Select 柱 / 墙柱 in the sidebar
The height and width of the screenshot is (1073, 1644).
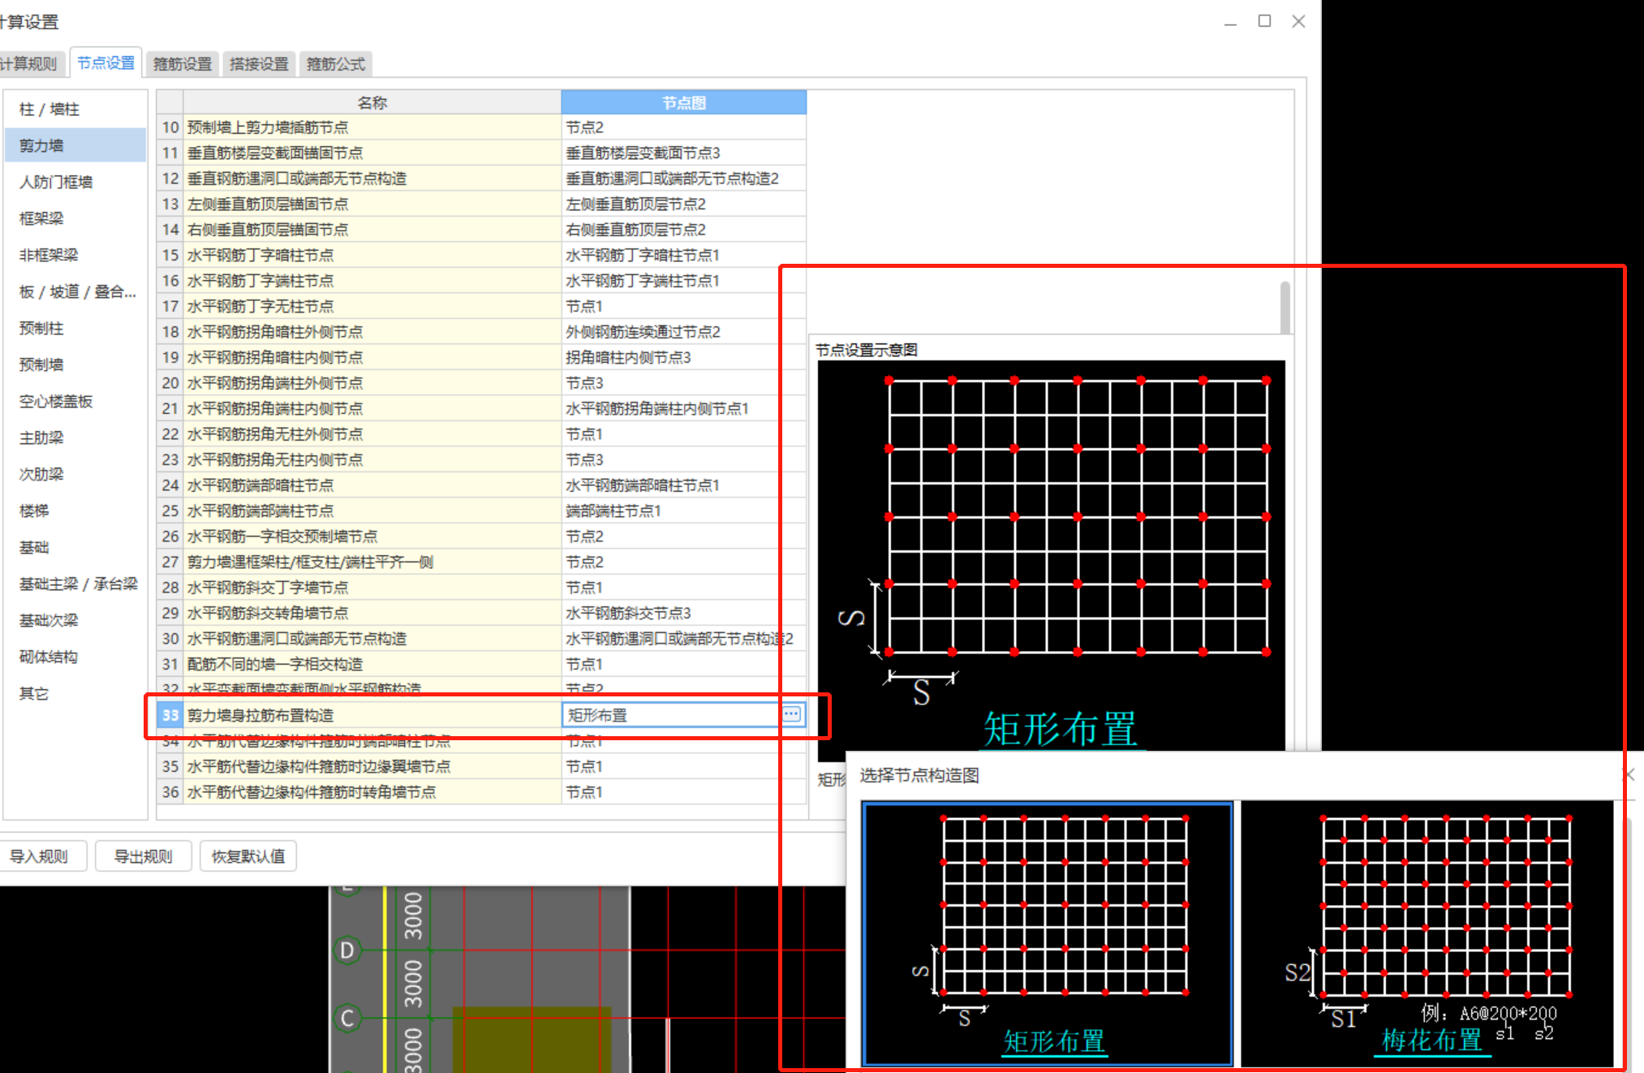click(x=75, y=109)
